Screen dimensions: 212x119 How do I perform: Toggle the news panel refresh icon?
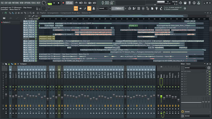click(x=185, y=8)
